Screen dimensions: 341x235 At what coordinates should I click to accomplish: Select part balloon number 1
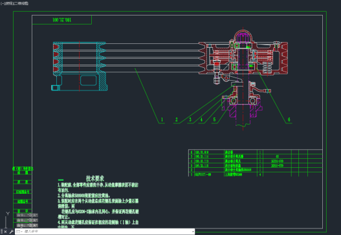162,119
